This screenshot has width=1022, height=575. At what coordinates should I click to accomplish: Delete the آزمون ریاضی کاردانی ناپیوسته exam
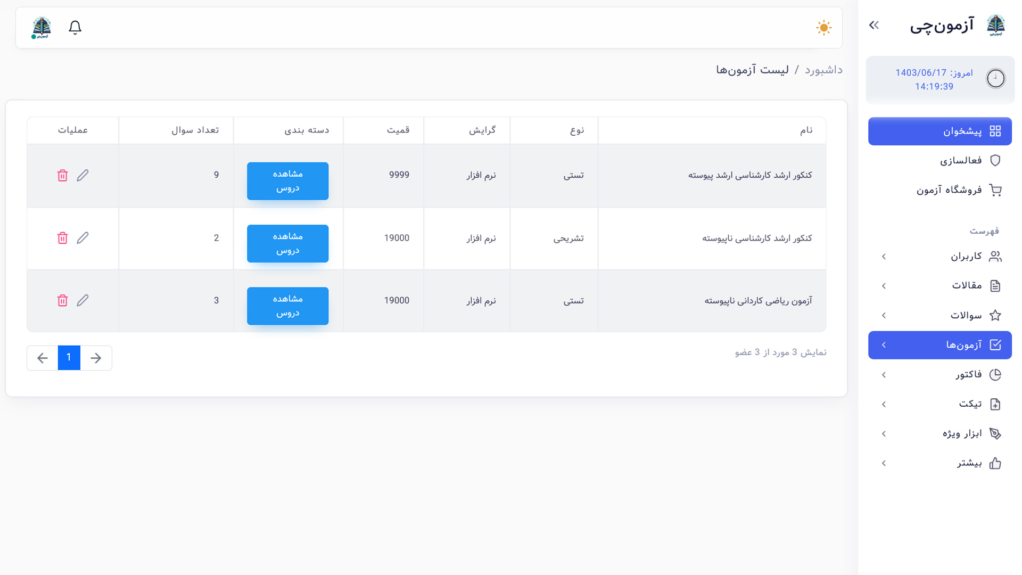(62, 300)
